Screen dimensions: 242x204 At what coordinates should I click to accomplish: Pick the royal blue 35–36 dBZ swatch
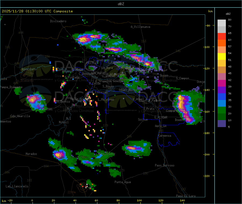pyautogui.click(x=222, y=97)
